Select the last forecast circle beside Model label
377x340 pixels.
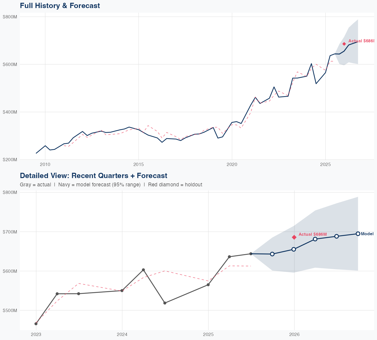tap(358, 234)
